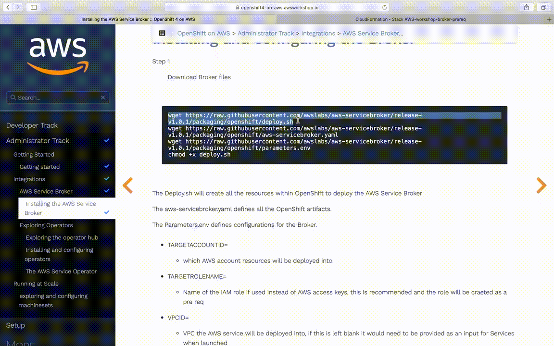Click the VPCID= bullet
This screenshot has height=346, width=554.
[x=178, y=318]
